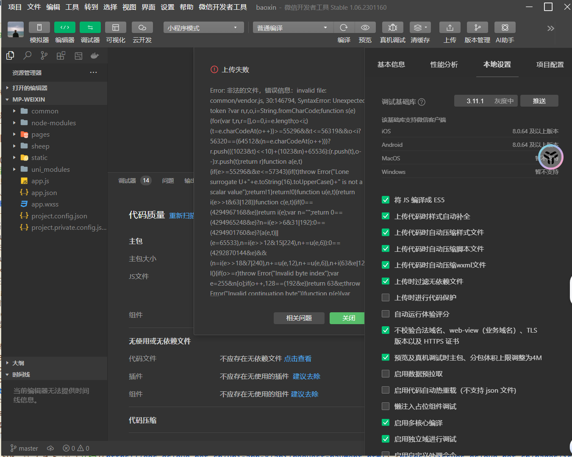Open the 微信开发者工具 menu
The width and height of the screenshot is (572, 457).
pos(223,7)
